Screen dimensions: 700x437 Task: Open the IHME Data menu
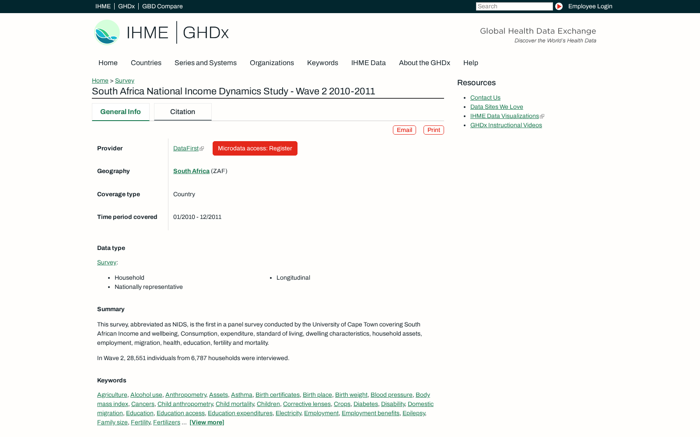(368, 63)
